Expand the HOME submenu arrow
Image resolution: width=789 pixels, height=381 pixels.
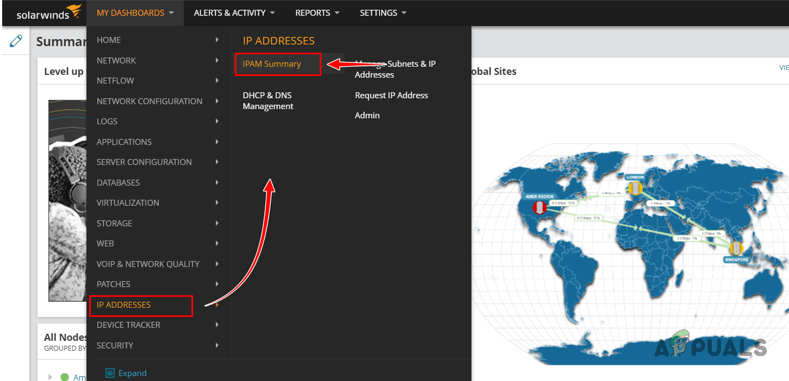(x=217, y=40)
